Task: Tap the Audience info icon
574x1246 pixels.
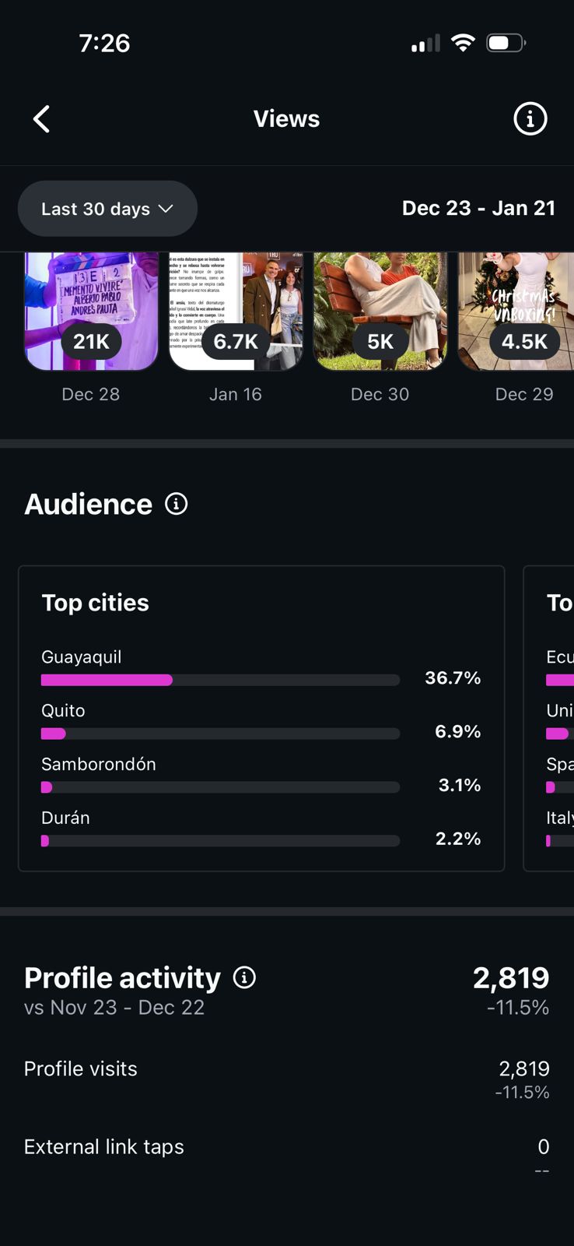Action: click(x=177, y=505)
